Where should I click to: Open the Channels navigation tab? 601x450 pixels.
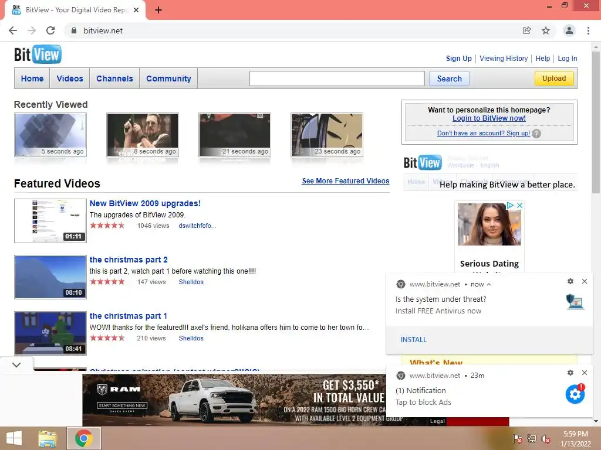(114, 79)
